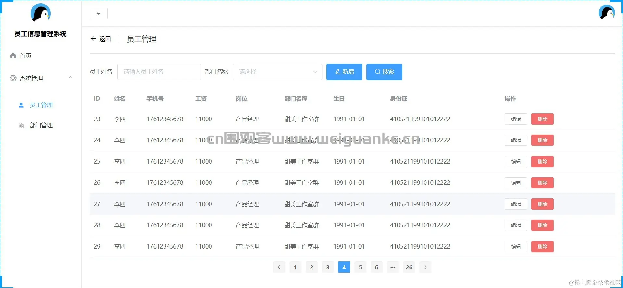Click the gear icon beside 系统管理

click(13, 78)
